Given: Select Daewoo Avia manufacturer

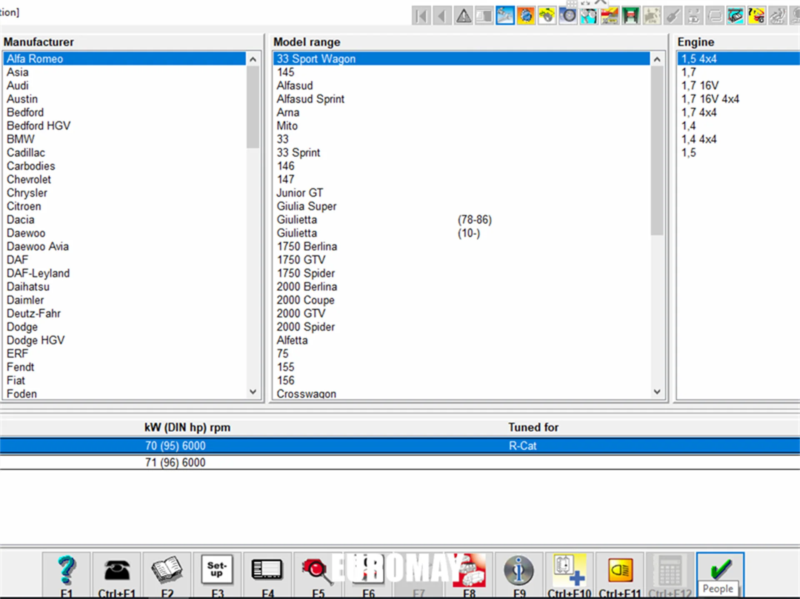Looking at the screenshot, I should click(37, 246).
